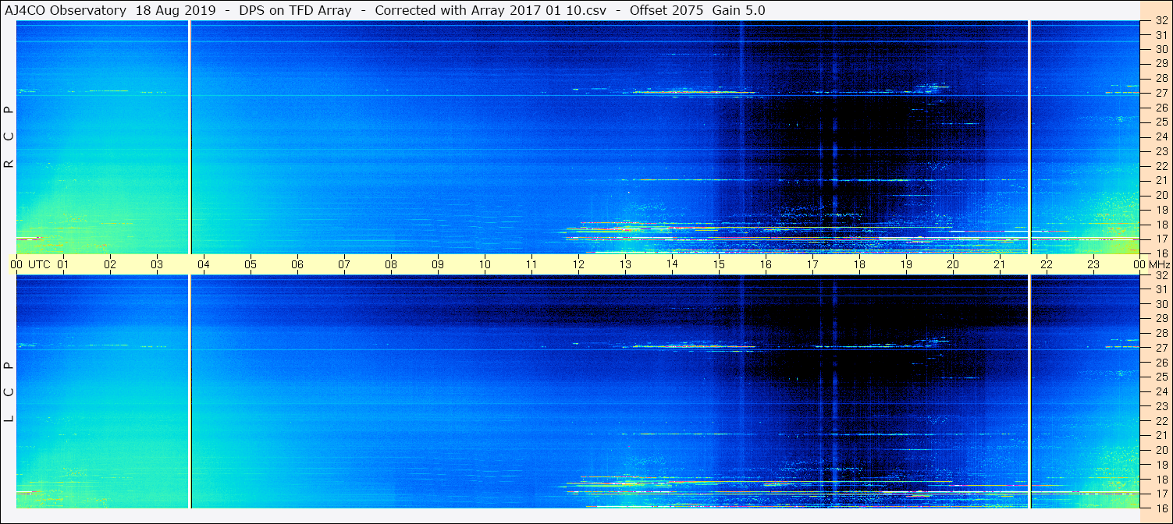The width and height of the screenshot is (1173, 524).
Task: Select the 19 MHz label in RCP panel
Action: 1161,209
